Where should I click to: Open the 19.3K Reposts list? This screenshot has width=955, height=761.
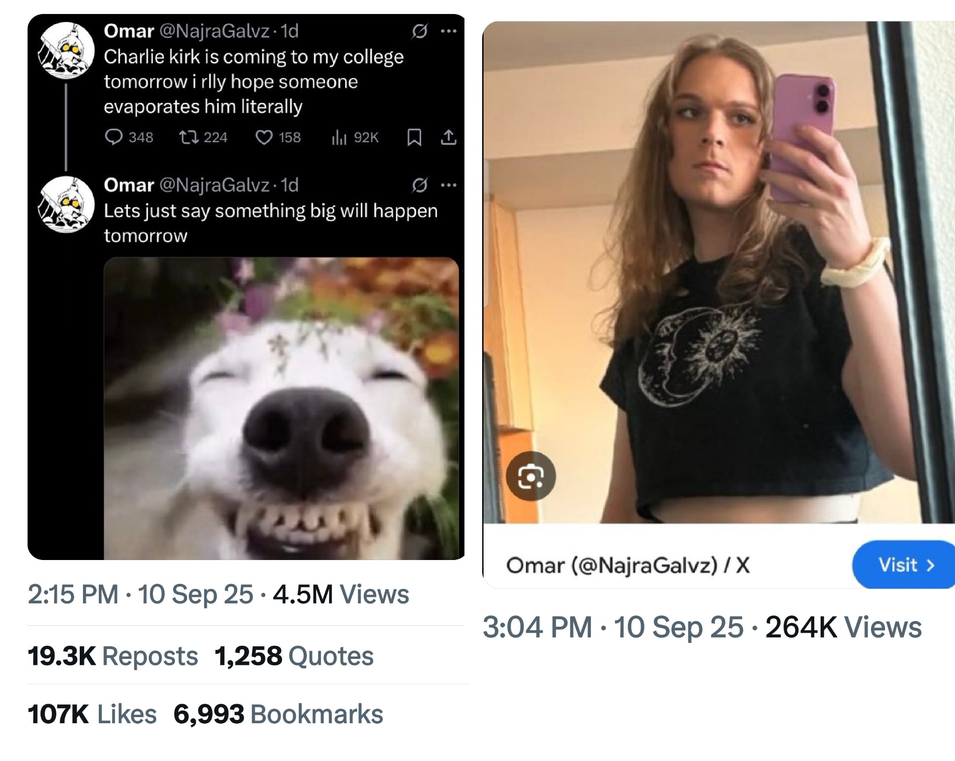pos(113,656)
